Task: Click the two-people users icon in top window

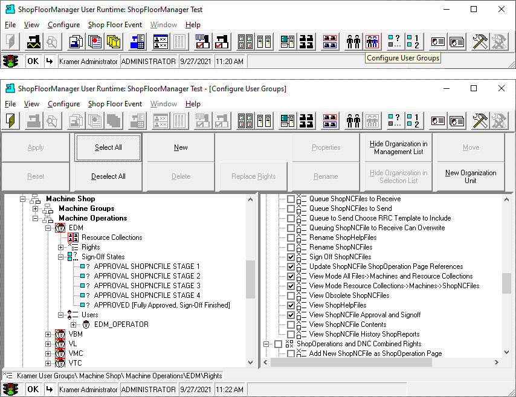Action: tap(353, 42)
